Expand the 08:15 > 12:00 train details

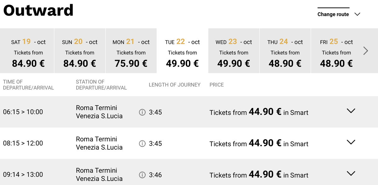coord(351,142)
